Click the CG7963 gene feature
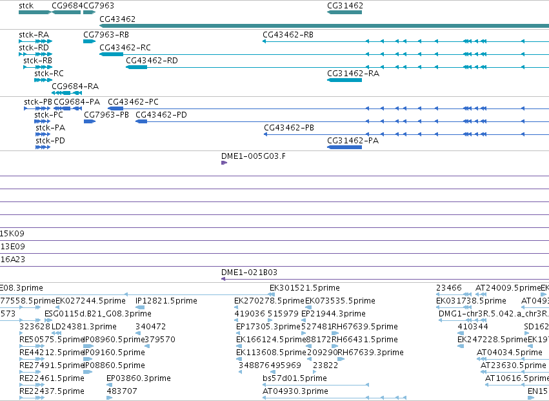The image size is (549, 401). coord(89,12)
